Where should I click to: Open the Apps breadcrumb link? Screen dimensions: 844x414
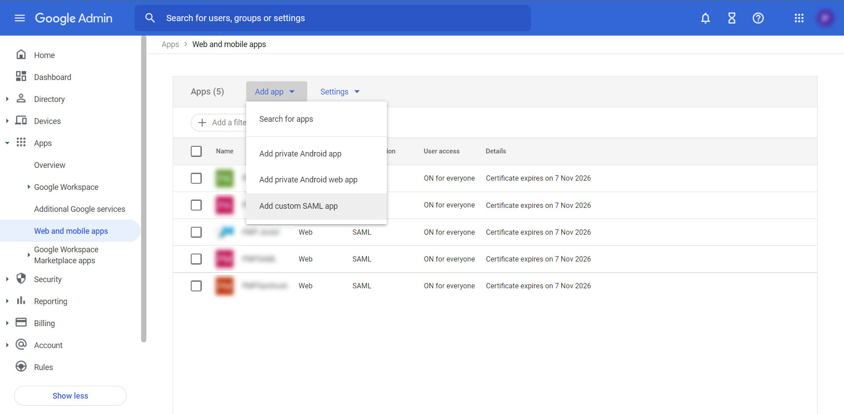click(170, 44)
